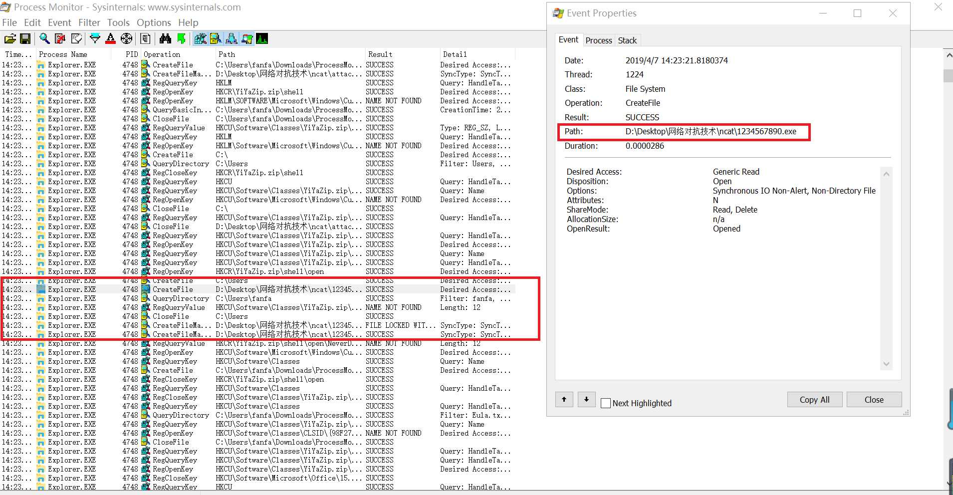
Task: Click the ShareMode value Read, Delete
Action: pos(735,210)
